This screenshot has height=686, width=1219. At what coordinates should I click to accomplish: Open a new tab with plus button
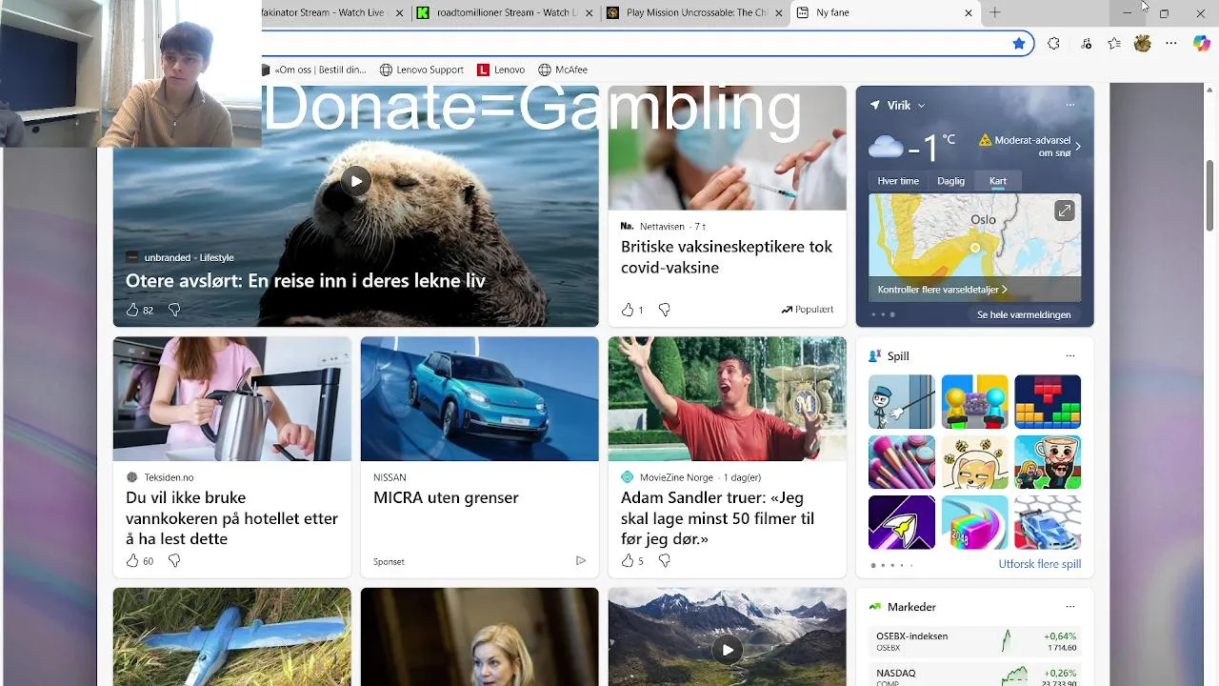pos(995,12)
